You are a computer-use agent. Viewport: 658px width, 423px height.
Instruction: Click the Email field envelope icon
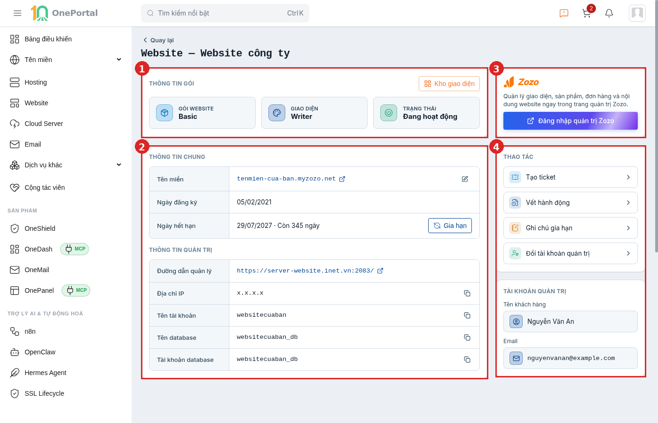(x=516, y=358)
